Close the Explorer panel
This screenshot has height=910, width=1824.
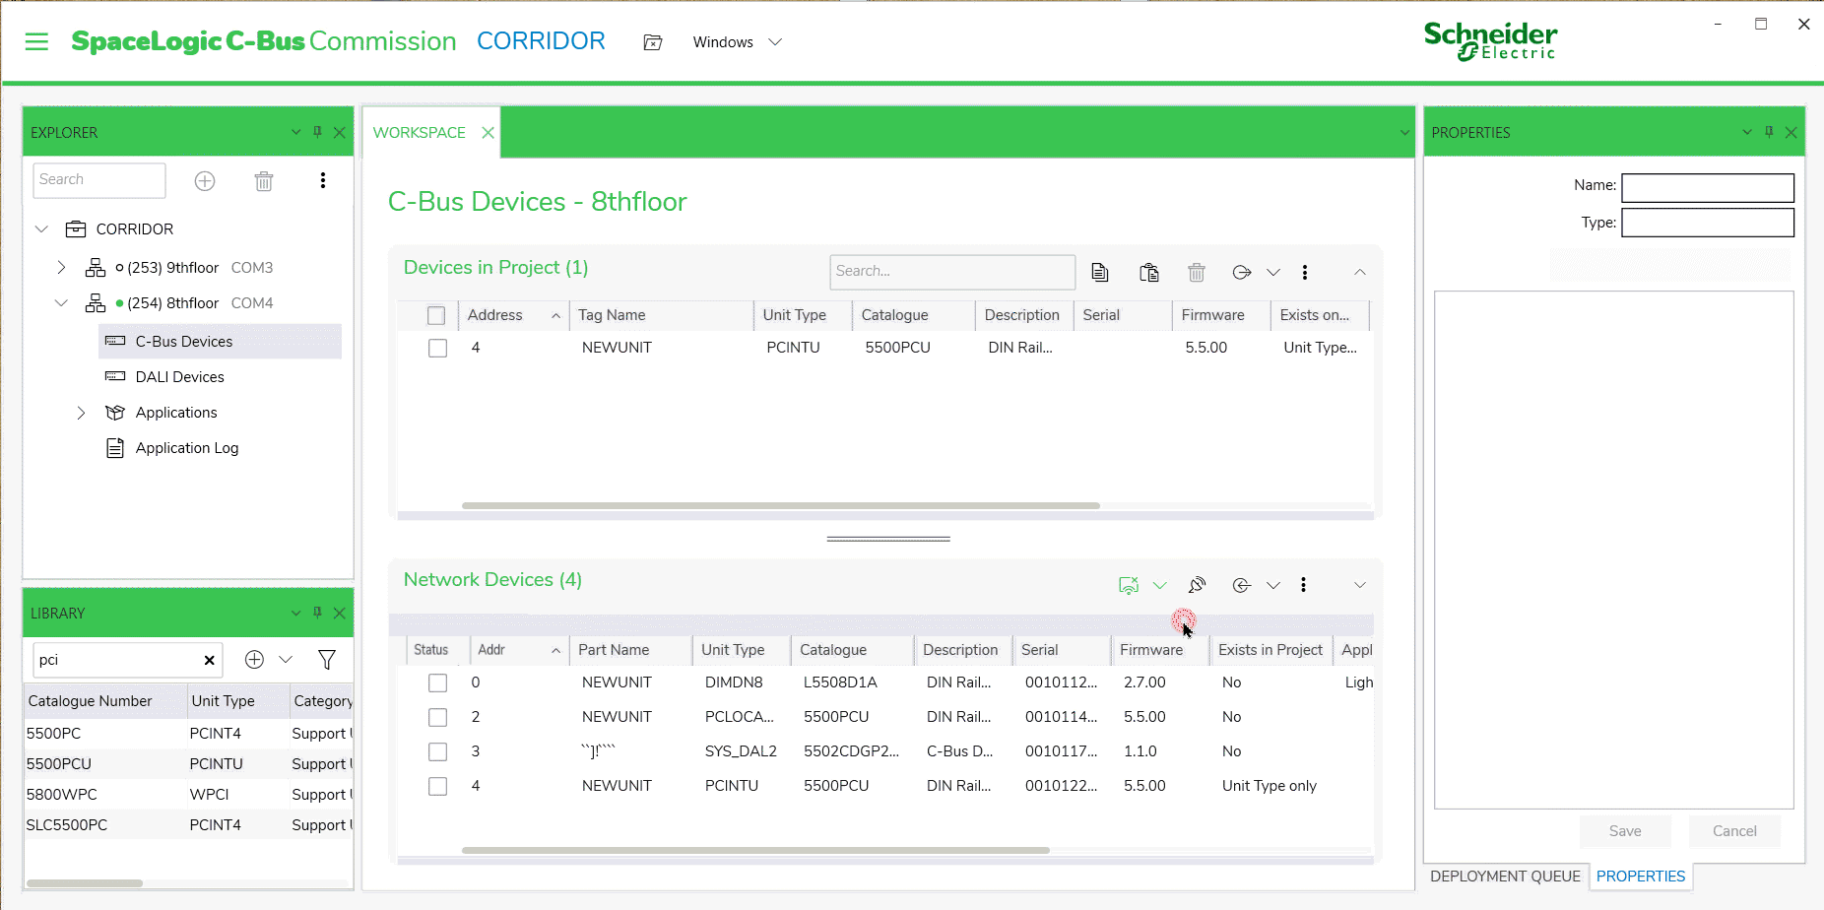tap(340, 132)
